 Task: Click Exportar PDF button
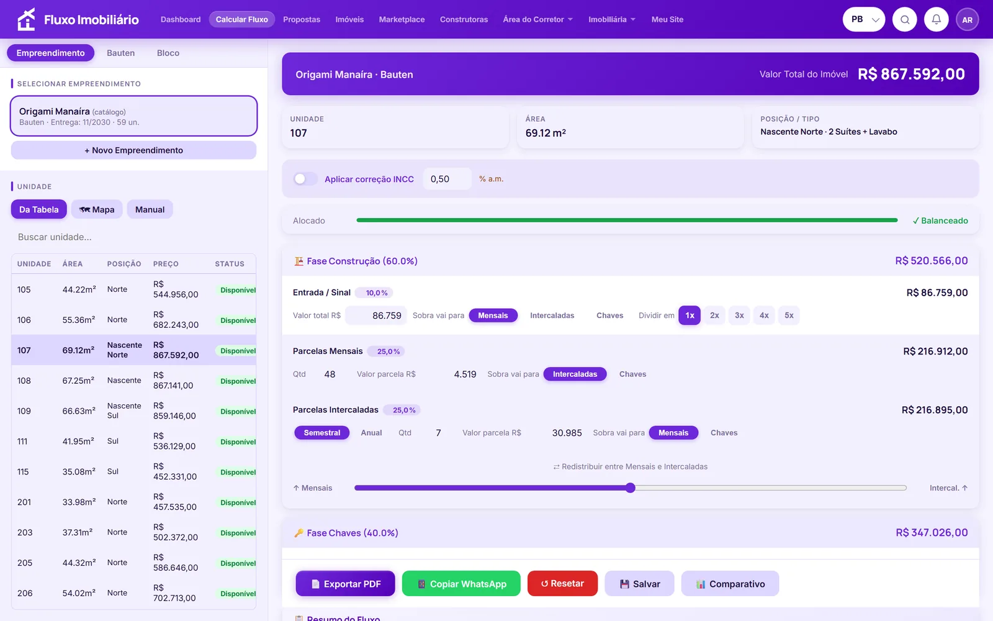pos(345,584)
